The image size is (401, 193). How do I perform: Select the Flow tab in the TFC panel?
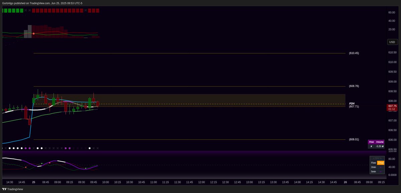[374, 163]
